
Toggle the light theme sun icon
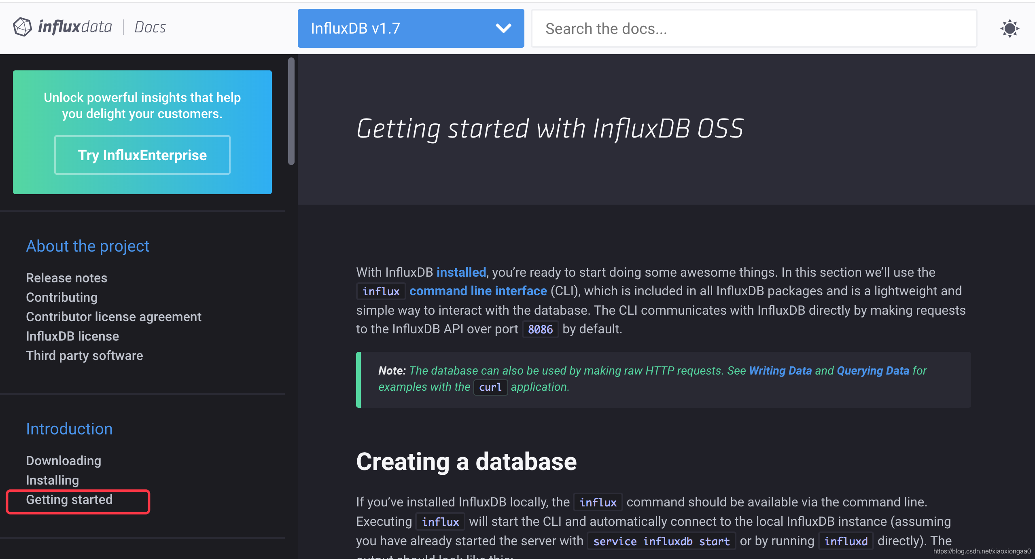coord(1010,28)
